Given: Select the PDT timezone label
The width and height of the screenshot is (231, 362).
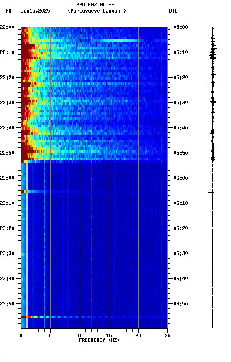Looking at the screenshot, I should point(10,11).
